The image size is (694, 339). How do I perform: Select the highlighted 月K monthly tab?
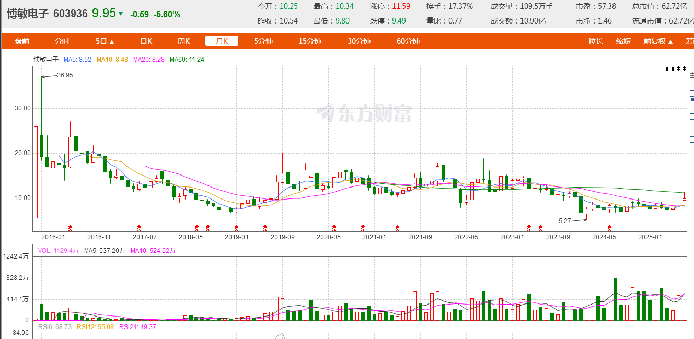[222, 41]
